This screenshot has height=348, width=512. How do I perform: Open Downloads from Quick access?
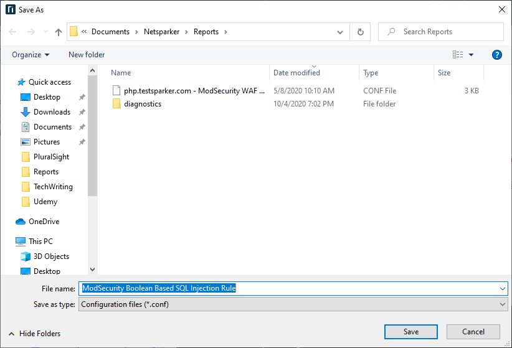[52, 112]
